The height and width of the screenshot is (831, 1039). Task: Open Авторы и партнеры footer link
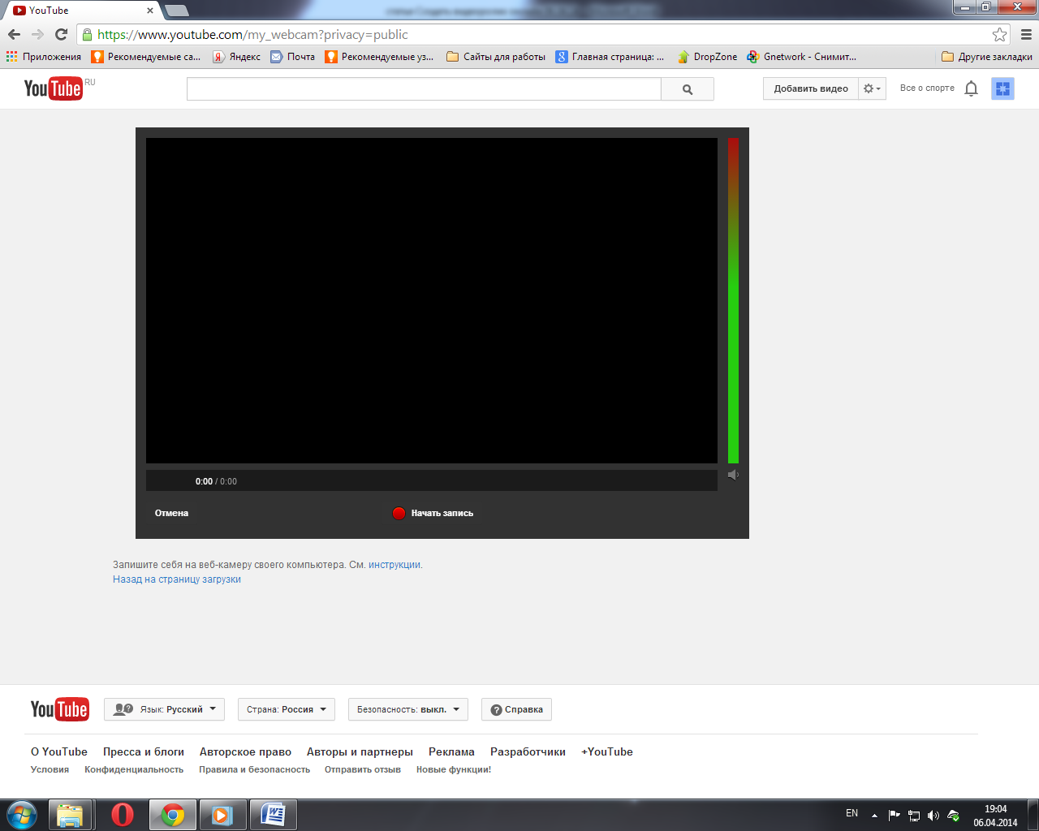[x=360, y=752]
